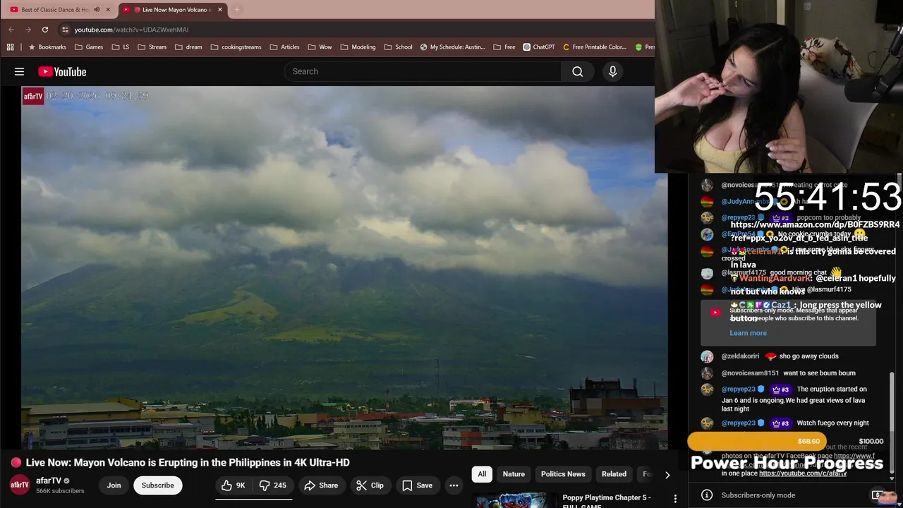Reload the YouTube page
Image resolution: width=903 pixels, height=508 pixels.
click(44, 30)
